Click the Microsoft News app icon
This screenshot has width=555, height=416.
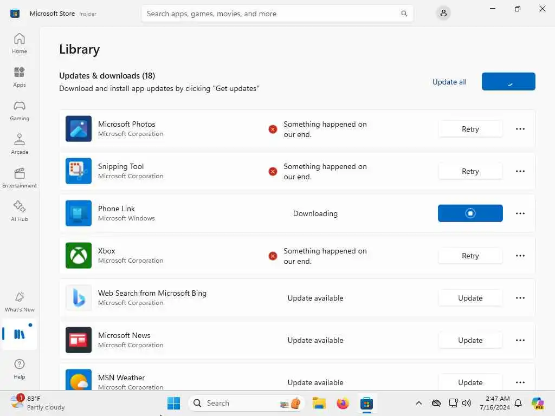(x=79, y=340)
